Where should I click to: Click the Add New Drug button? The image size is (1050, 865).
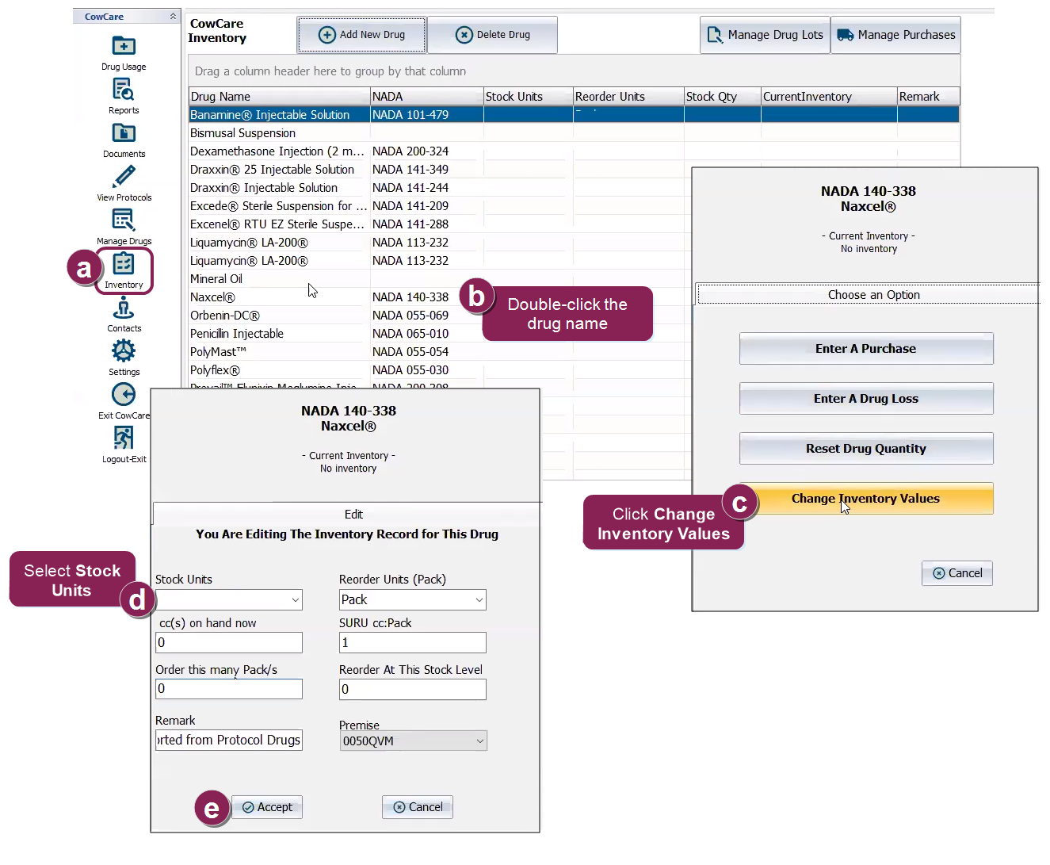[x=361, y=35]
